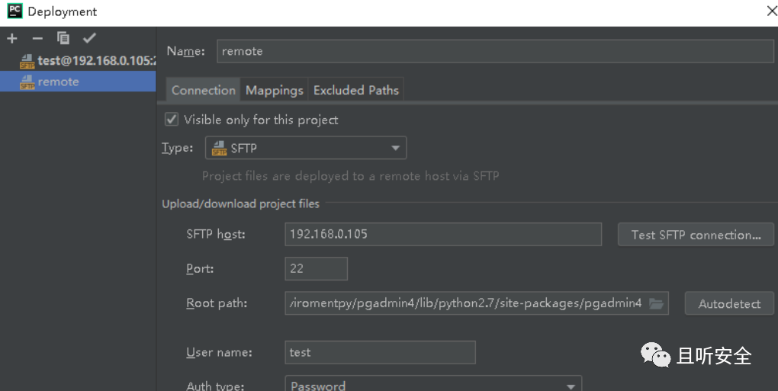Open the Auth type dropdown

tap(433, 385)
